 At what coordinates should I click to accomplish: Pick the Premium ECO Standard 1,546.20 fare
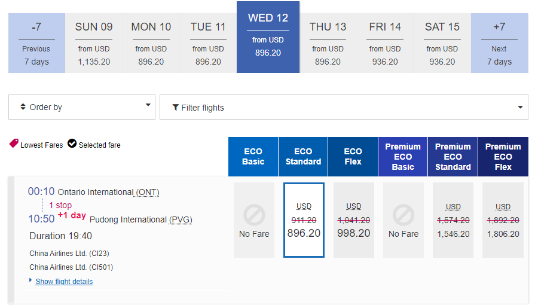453,220
